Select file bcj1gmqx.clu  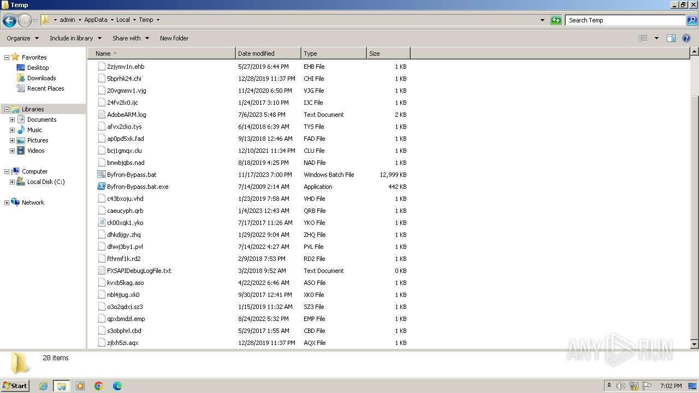pyautogui.click(x=125, y=151)
